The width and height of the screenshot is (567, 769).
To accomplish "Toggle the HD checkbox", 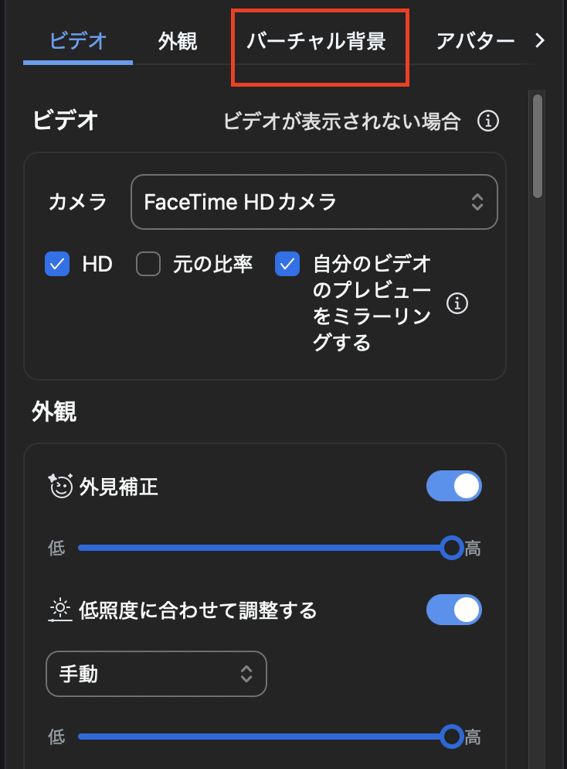I will [57, 265].
